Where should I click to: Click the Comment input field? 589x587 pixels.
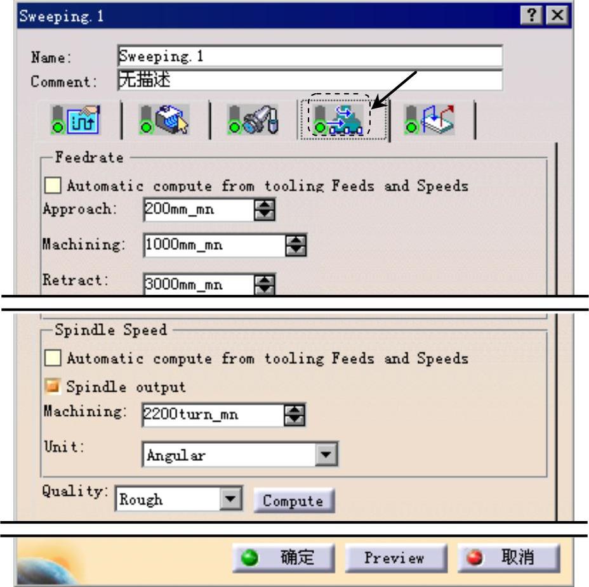(310, 80)
